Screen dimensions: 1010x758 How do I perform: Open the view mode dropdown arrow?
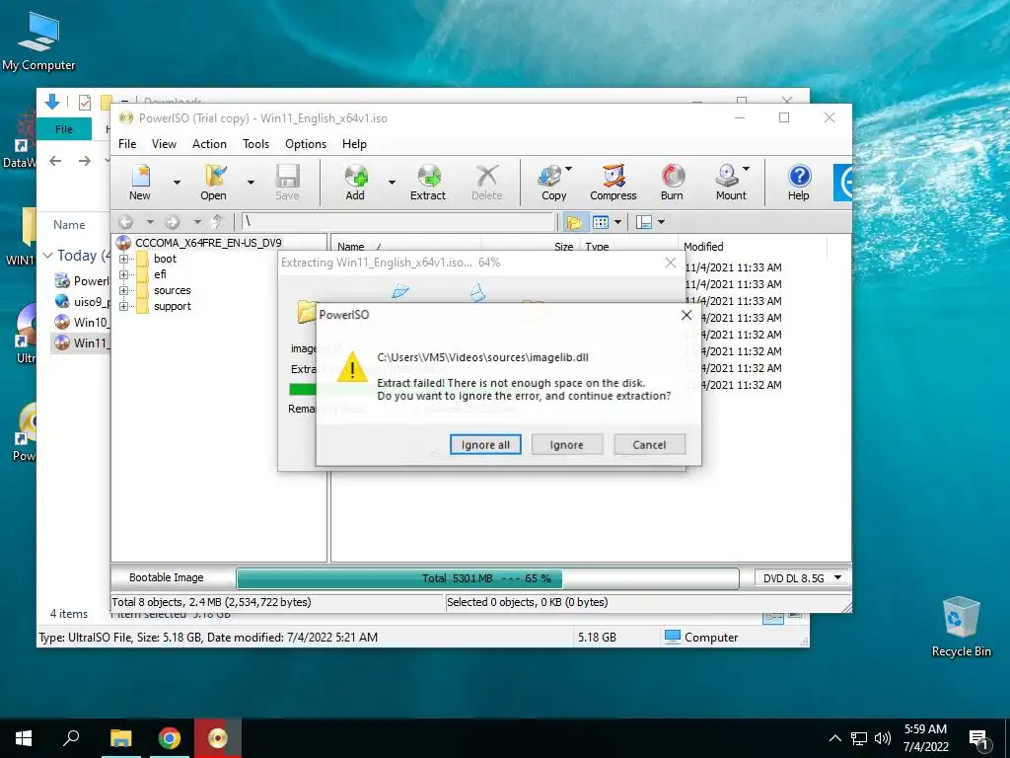click(x=617, y=222)
